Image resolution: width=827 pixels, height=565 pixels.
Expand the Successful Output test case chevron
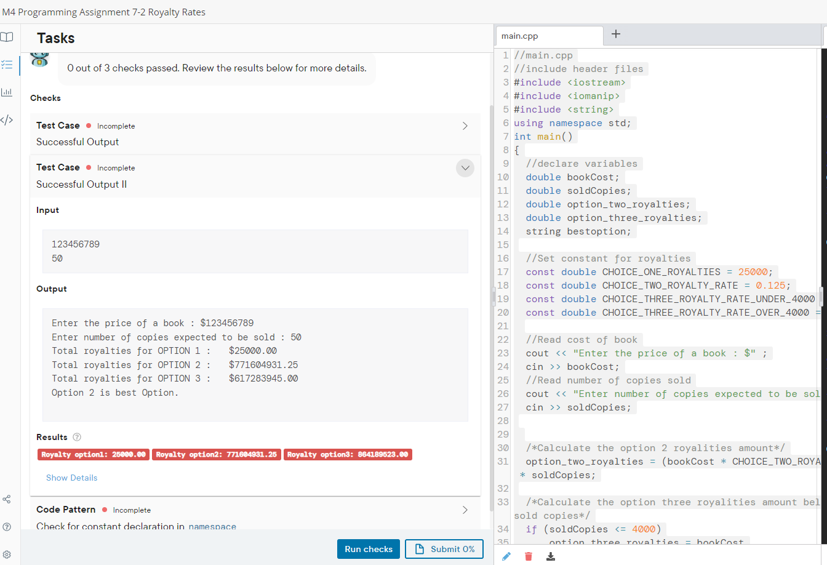[465, 126]
